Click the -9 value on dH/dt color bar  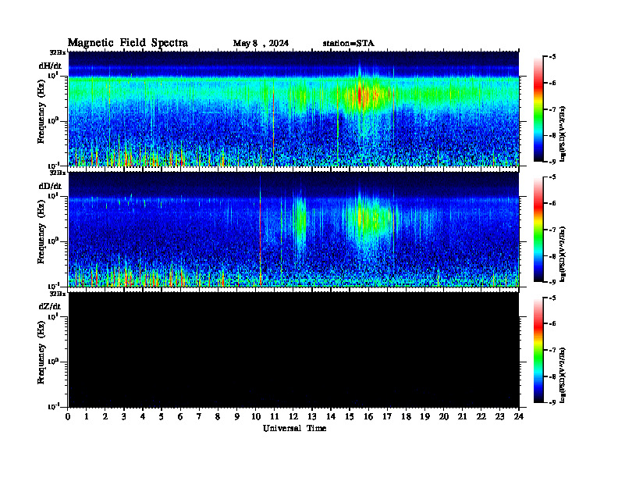coord(552,162)
